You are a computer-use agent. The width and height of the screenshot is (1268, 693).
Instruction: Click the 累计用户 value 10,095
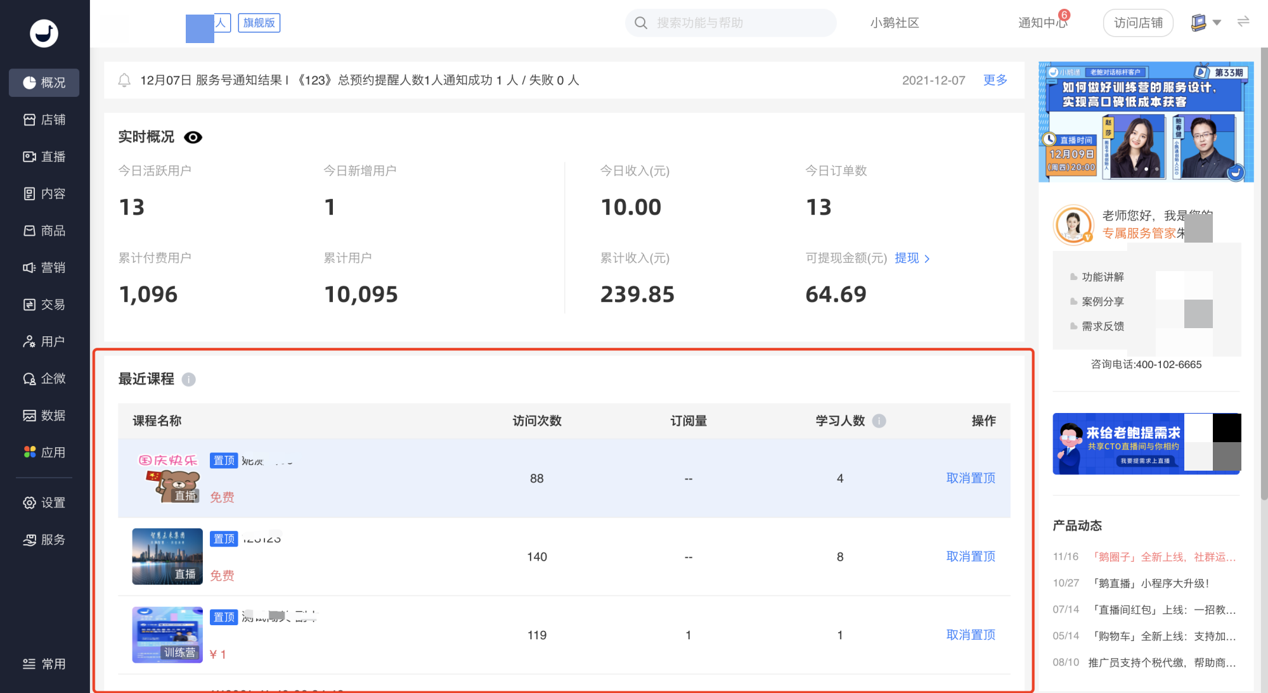point(361,295)
